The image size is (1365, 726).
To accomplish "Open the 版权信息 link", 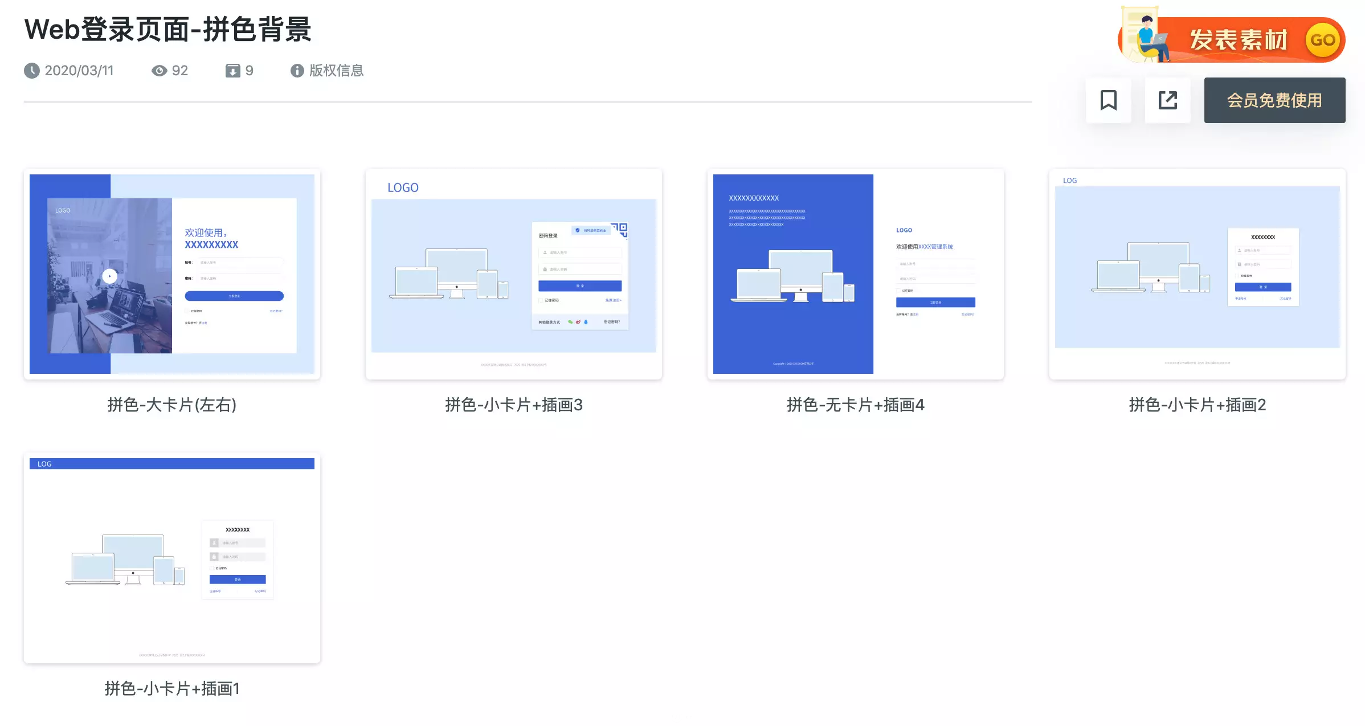I will click(x=336, y=71).
